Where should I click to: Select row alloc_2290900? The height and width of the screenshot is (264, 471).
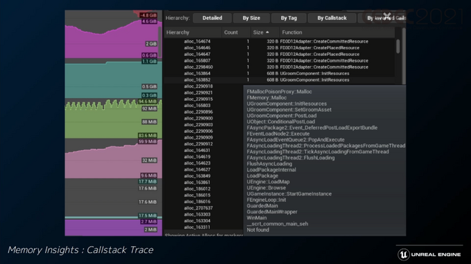point(198,118)
